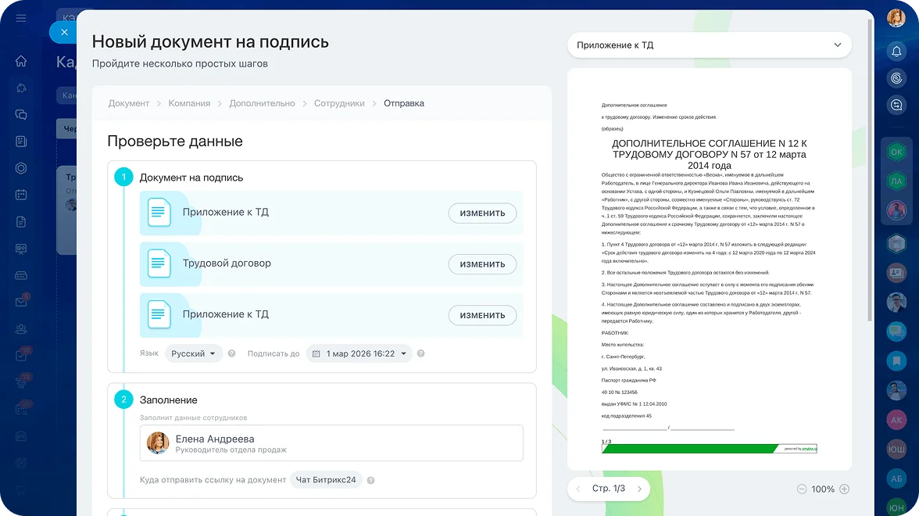Open the ЮШ contact avatar

896,449
